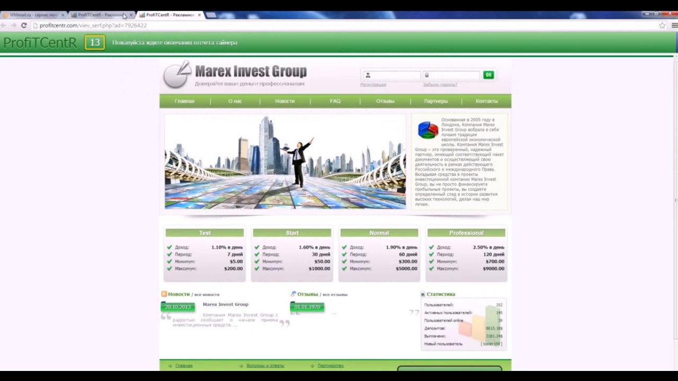
Task: Click the Отзывы section icon
Action: coord(293,294)
